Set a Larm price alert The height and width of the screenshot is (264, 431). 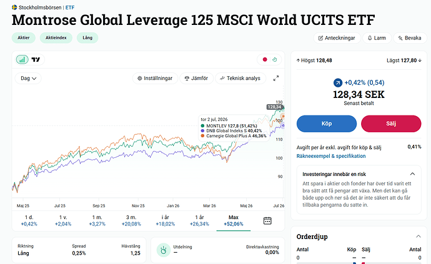[x=377, y=38]
